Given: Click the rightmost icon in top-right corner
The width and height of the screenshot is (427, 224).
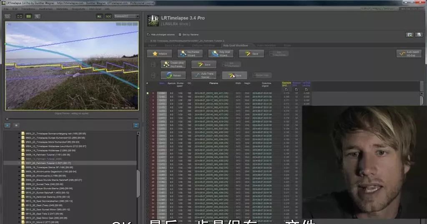Looking at the screenshot, I should (419, 35).
